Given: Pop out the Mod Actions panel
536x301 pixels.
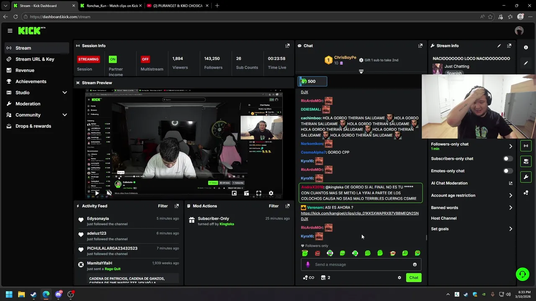Looking at the screenshot, I should (x=287, y=206).
